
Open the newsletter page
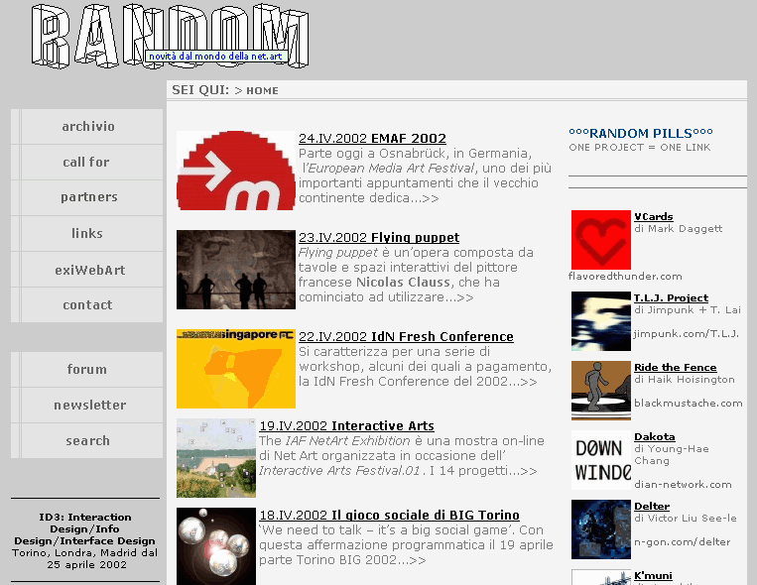(87, 405)
